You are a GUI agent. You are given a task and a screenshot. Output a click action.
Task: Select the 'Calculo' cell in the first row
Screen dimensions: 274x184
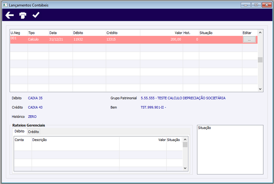38,40
